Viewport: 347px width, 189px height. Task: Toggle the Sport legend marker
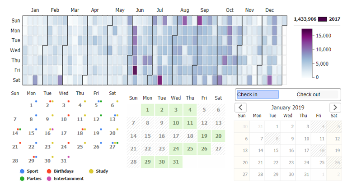23,171
